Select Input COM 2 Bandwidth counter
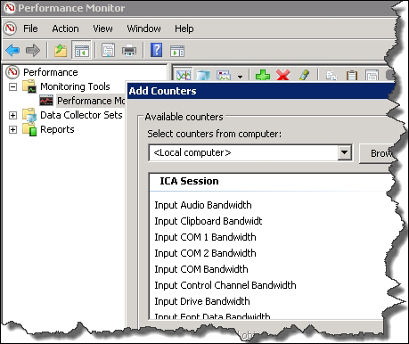This screenshot has height=344, width=409. [x=205, y=253]
